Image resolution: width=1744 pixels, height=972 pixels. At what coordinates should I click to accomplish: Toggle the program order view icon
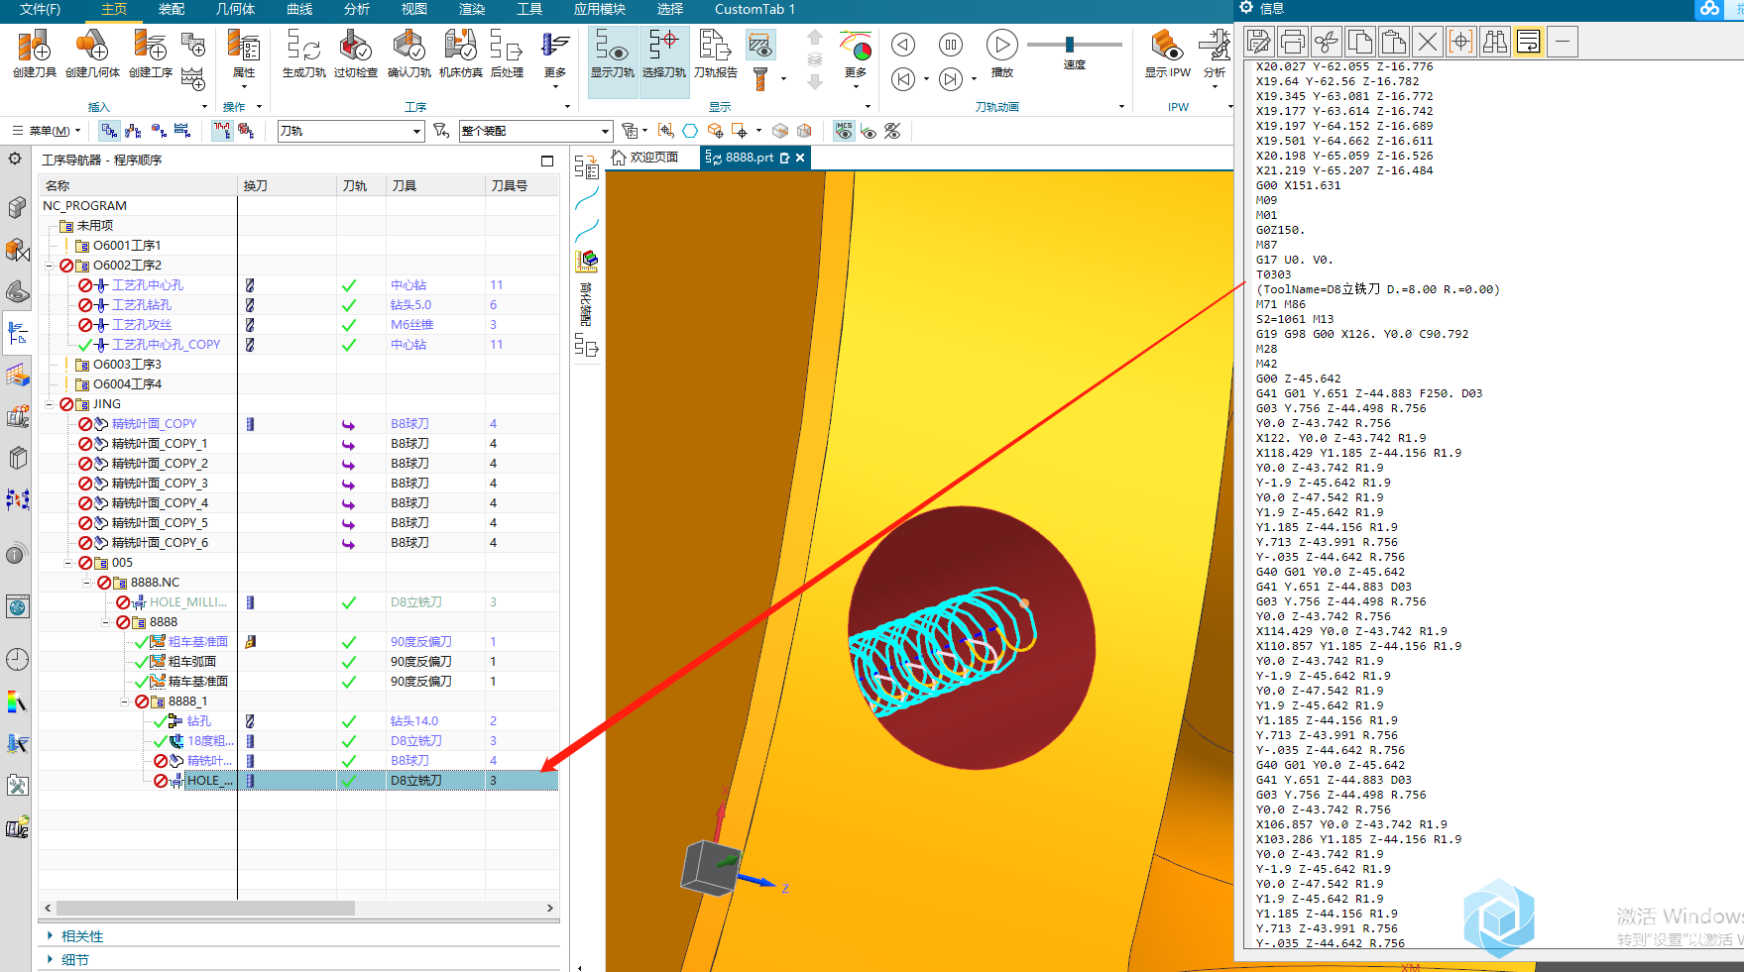click(x=109, y=131)
